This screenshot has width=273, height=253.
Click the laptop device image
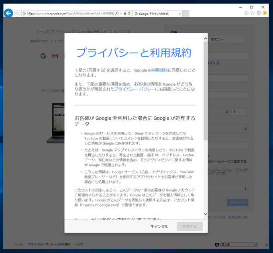tap(55, 123)
